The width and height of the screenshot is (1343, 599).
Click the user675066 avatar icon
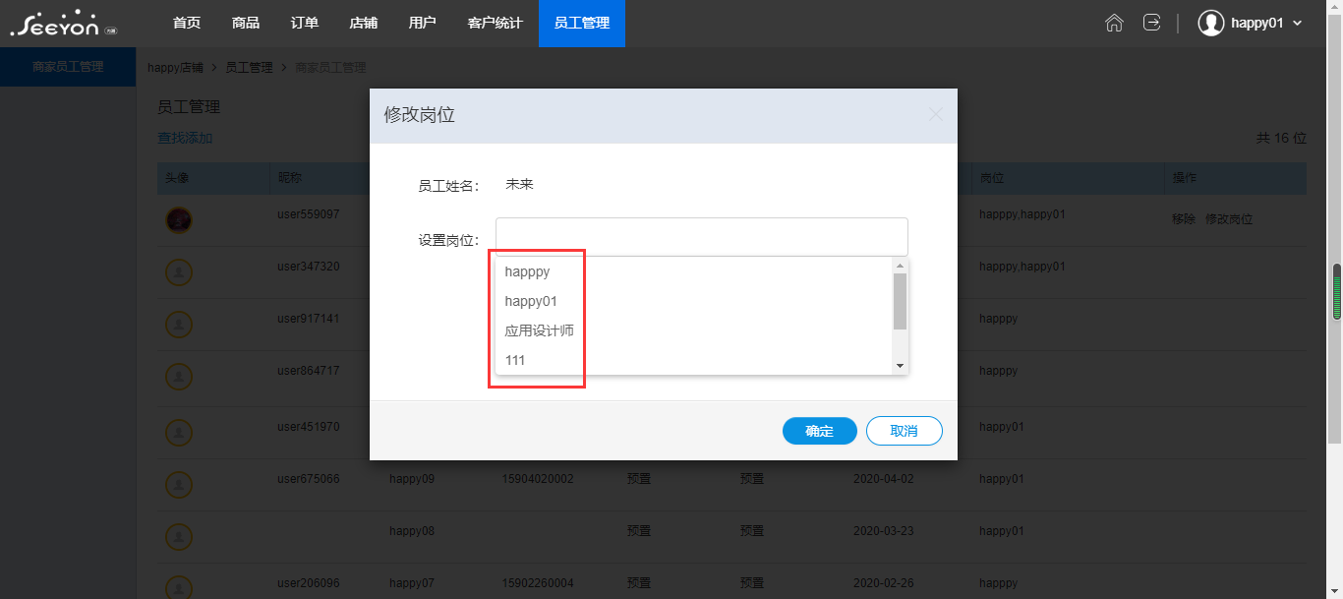178,484
